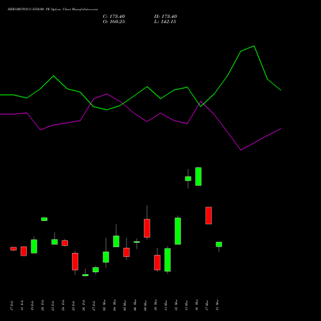Viewport: 321px width, 321px height.
Task: Click the 23 Feb date label
Action: (53, 306)
